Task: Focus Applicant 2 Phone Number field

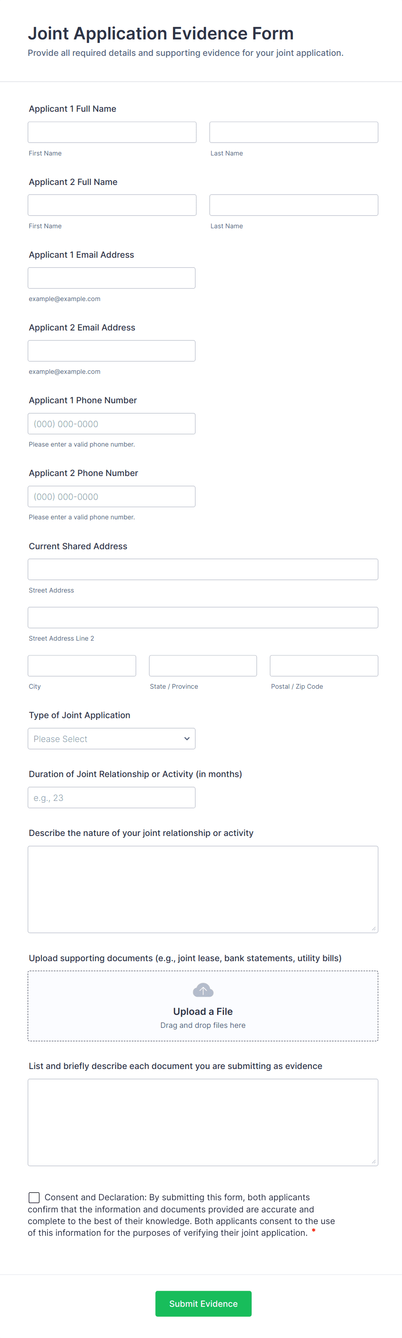Action: point(112,496)
